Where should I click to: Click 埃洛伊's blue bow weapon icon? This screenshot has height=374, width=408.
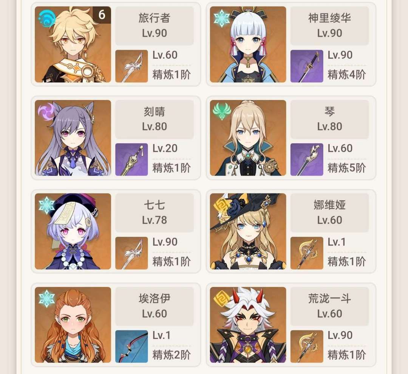point(132,346)
